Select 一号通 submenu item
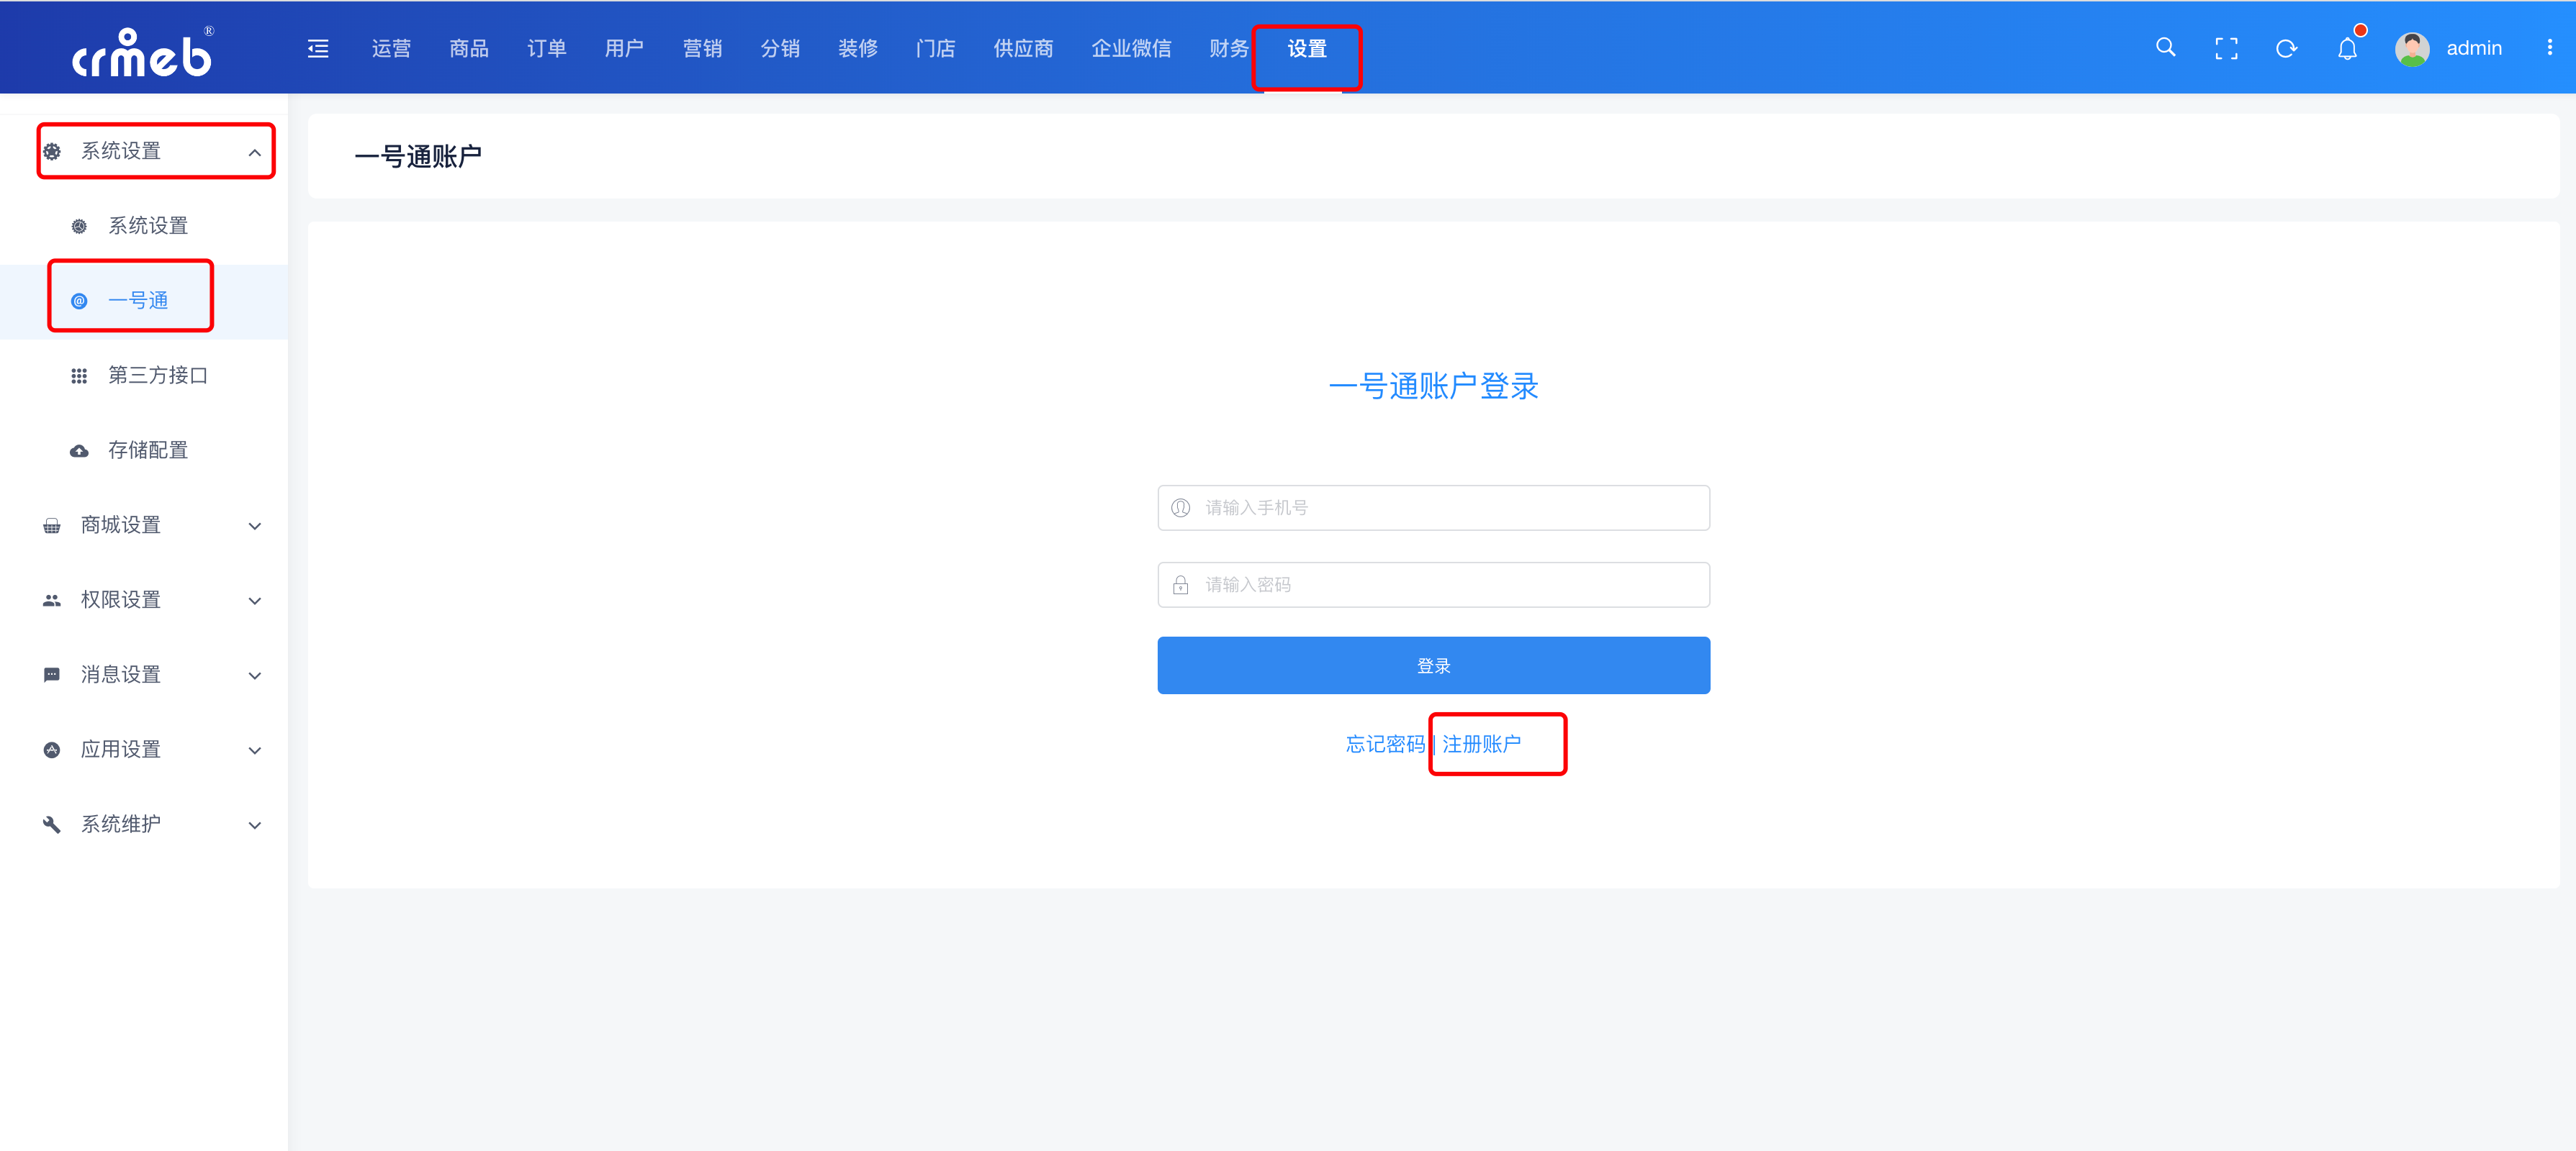 point(144,301)
